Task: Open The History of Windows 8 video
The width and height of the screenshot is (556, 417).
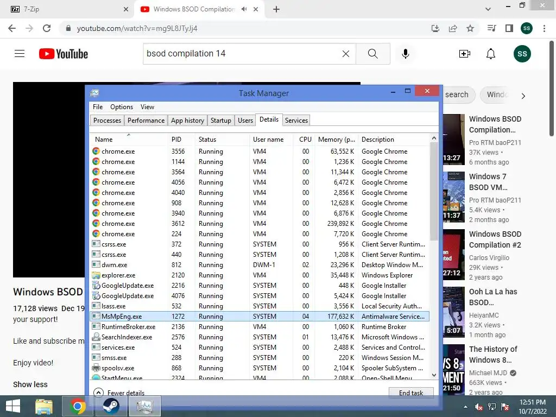Action: [493, 355]
